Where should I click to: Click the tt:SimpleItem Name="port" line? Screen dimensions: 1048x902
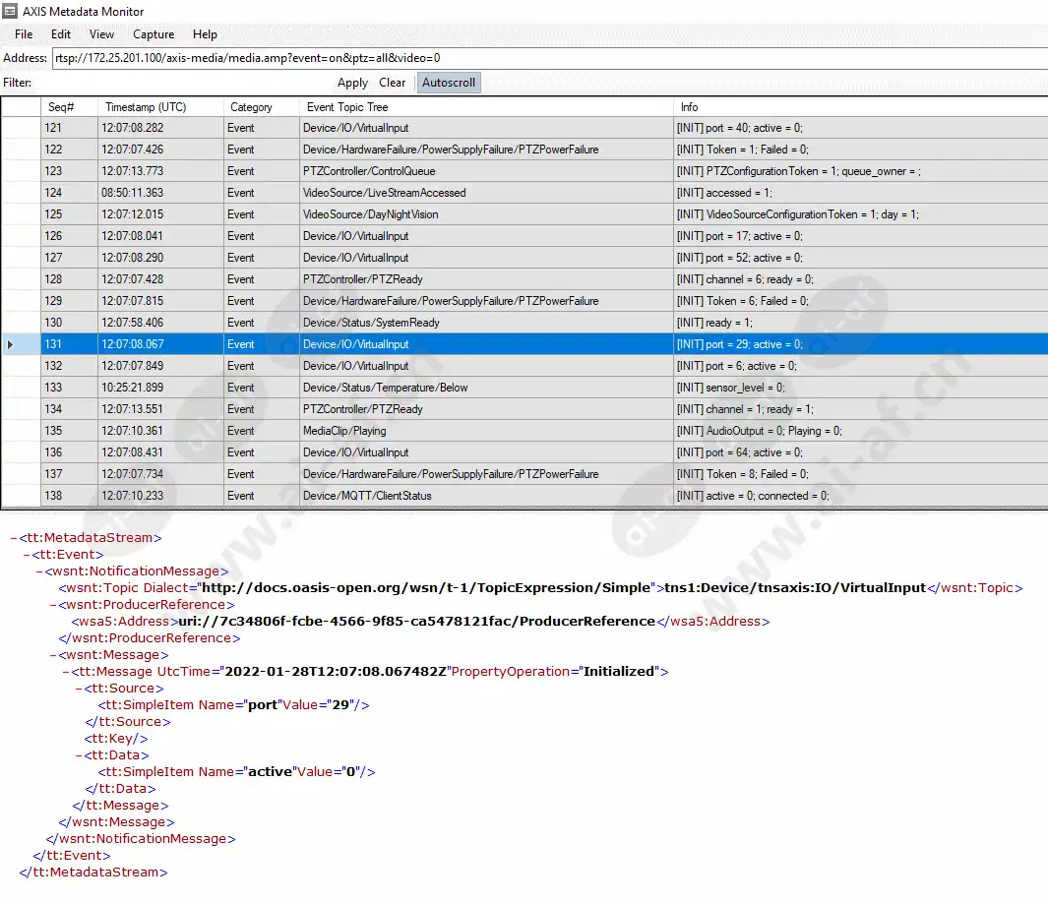click(x=233, y=705)
